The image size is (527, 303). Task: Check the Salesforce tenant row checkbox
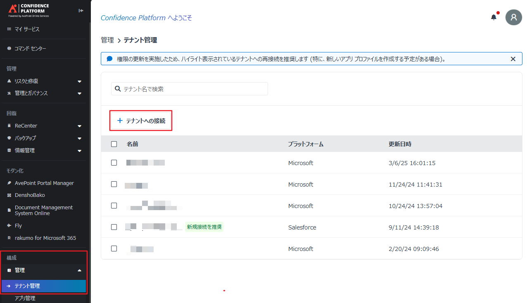pyautogui.click(x=114, y=227)
